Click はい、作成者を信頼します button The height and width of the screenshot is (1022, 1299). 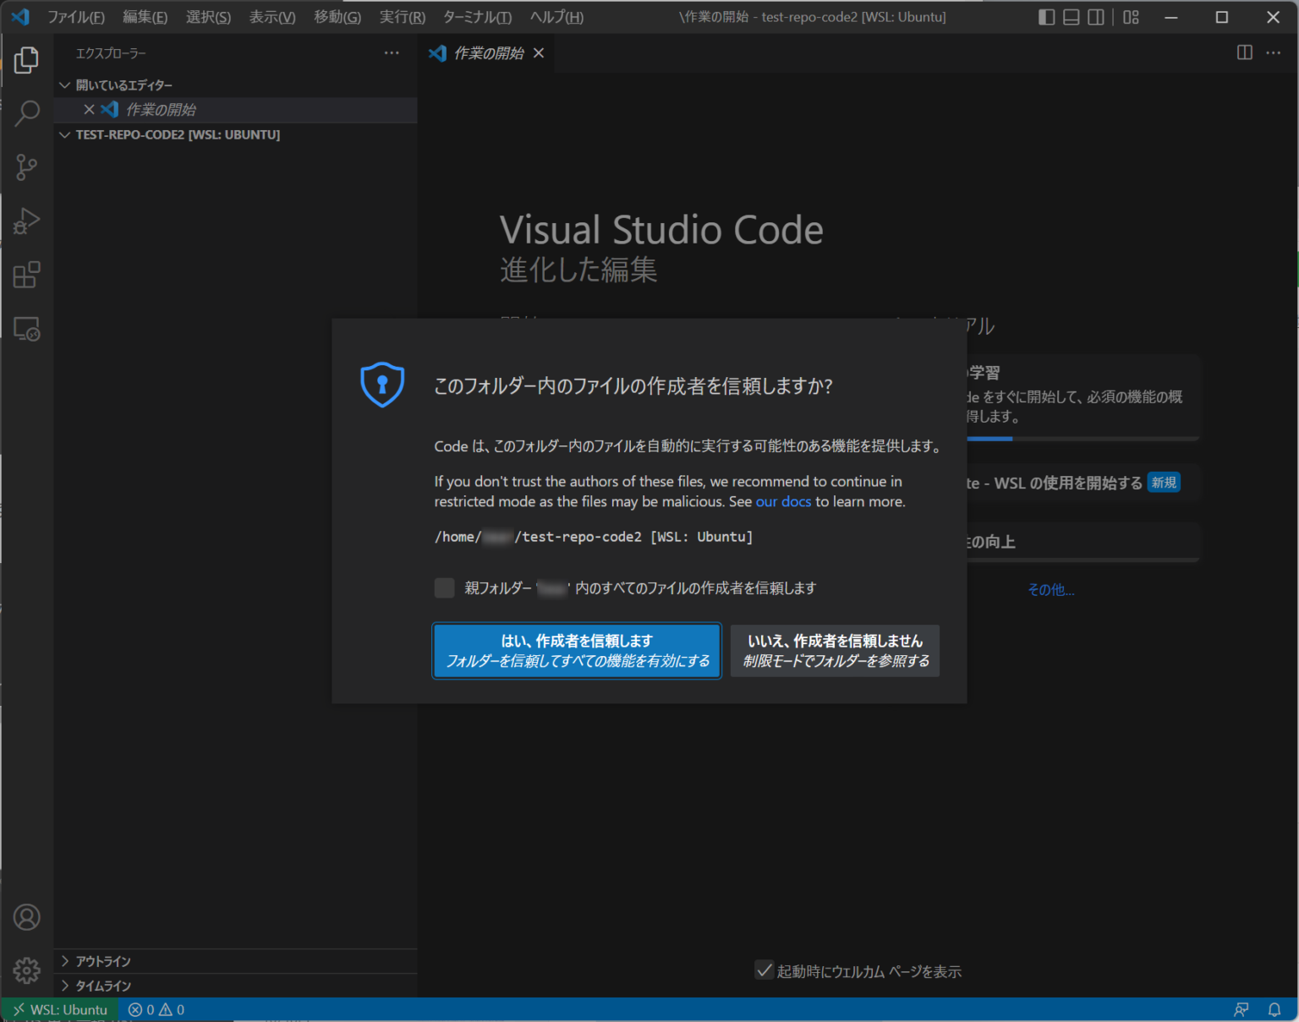point(577,651)
